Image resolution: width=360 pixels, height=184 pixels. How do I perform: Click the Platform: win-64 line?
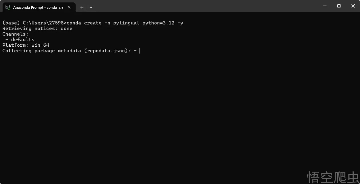click(x=25, y=45)
